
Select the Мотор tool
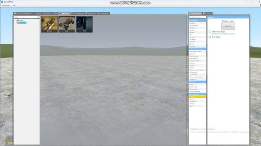click(x=197, y=30)
